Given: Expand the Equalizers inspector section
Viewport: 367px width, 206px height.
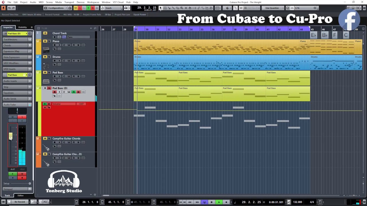Looking at the screenshot, I should 17,93.
